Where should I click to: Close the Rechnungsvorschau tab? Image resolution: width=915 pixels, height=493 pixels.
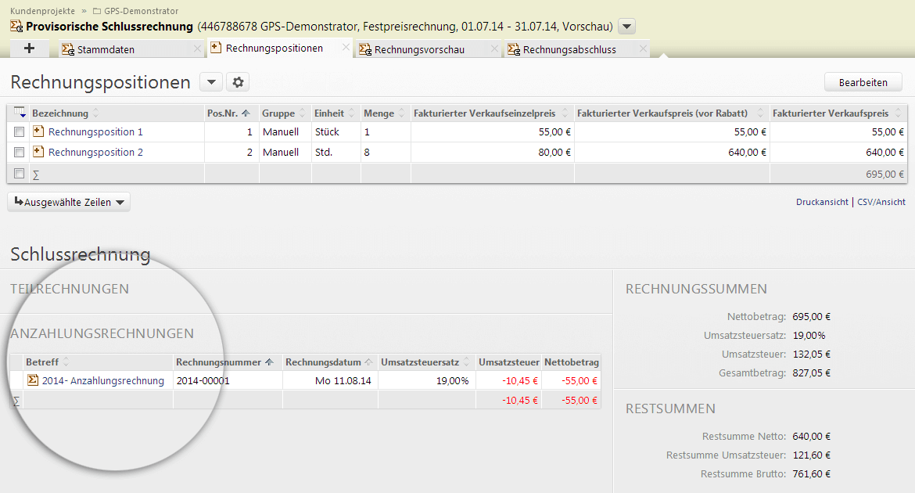pos(494,49)
